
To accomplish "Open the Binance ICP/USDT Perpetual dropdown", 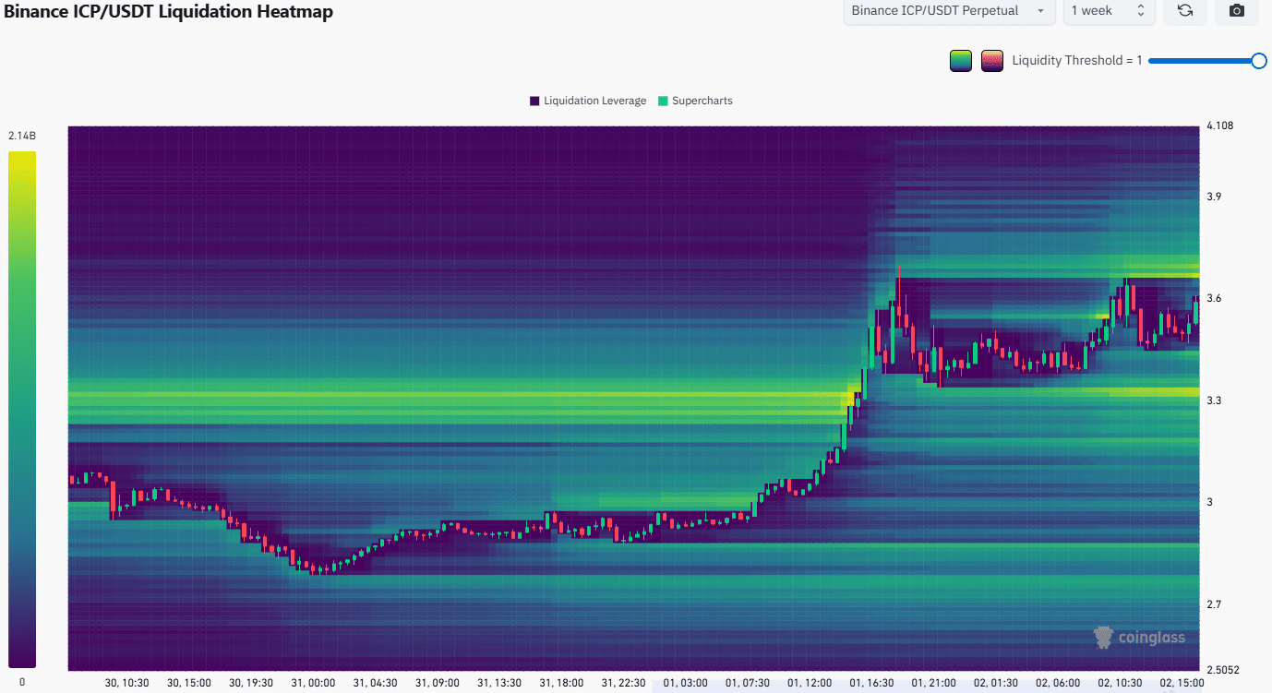I will tap(949, 11).
